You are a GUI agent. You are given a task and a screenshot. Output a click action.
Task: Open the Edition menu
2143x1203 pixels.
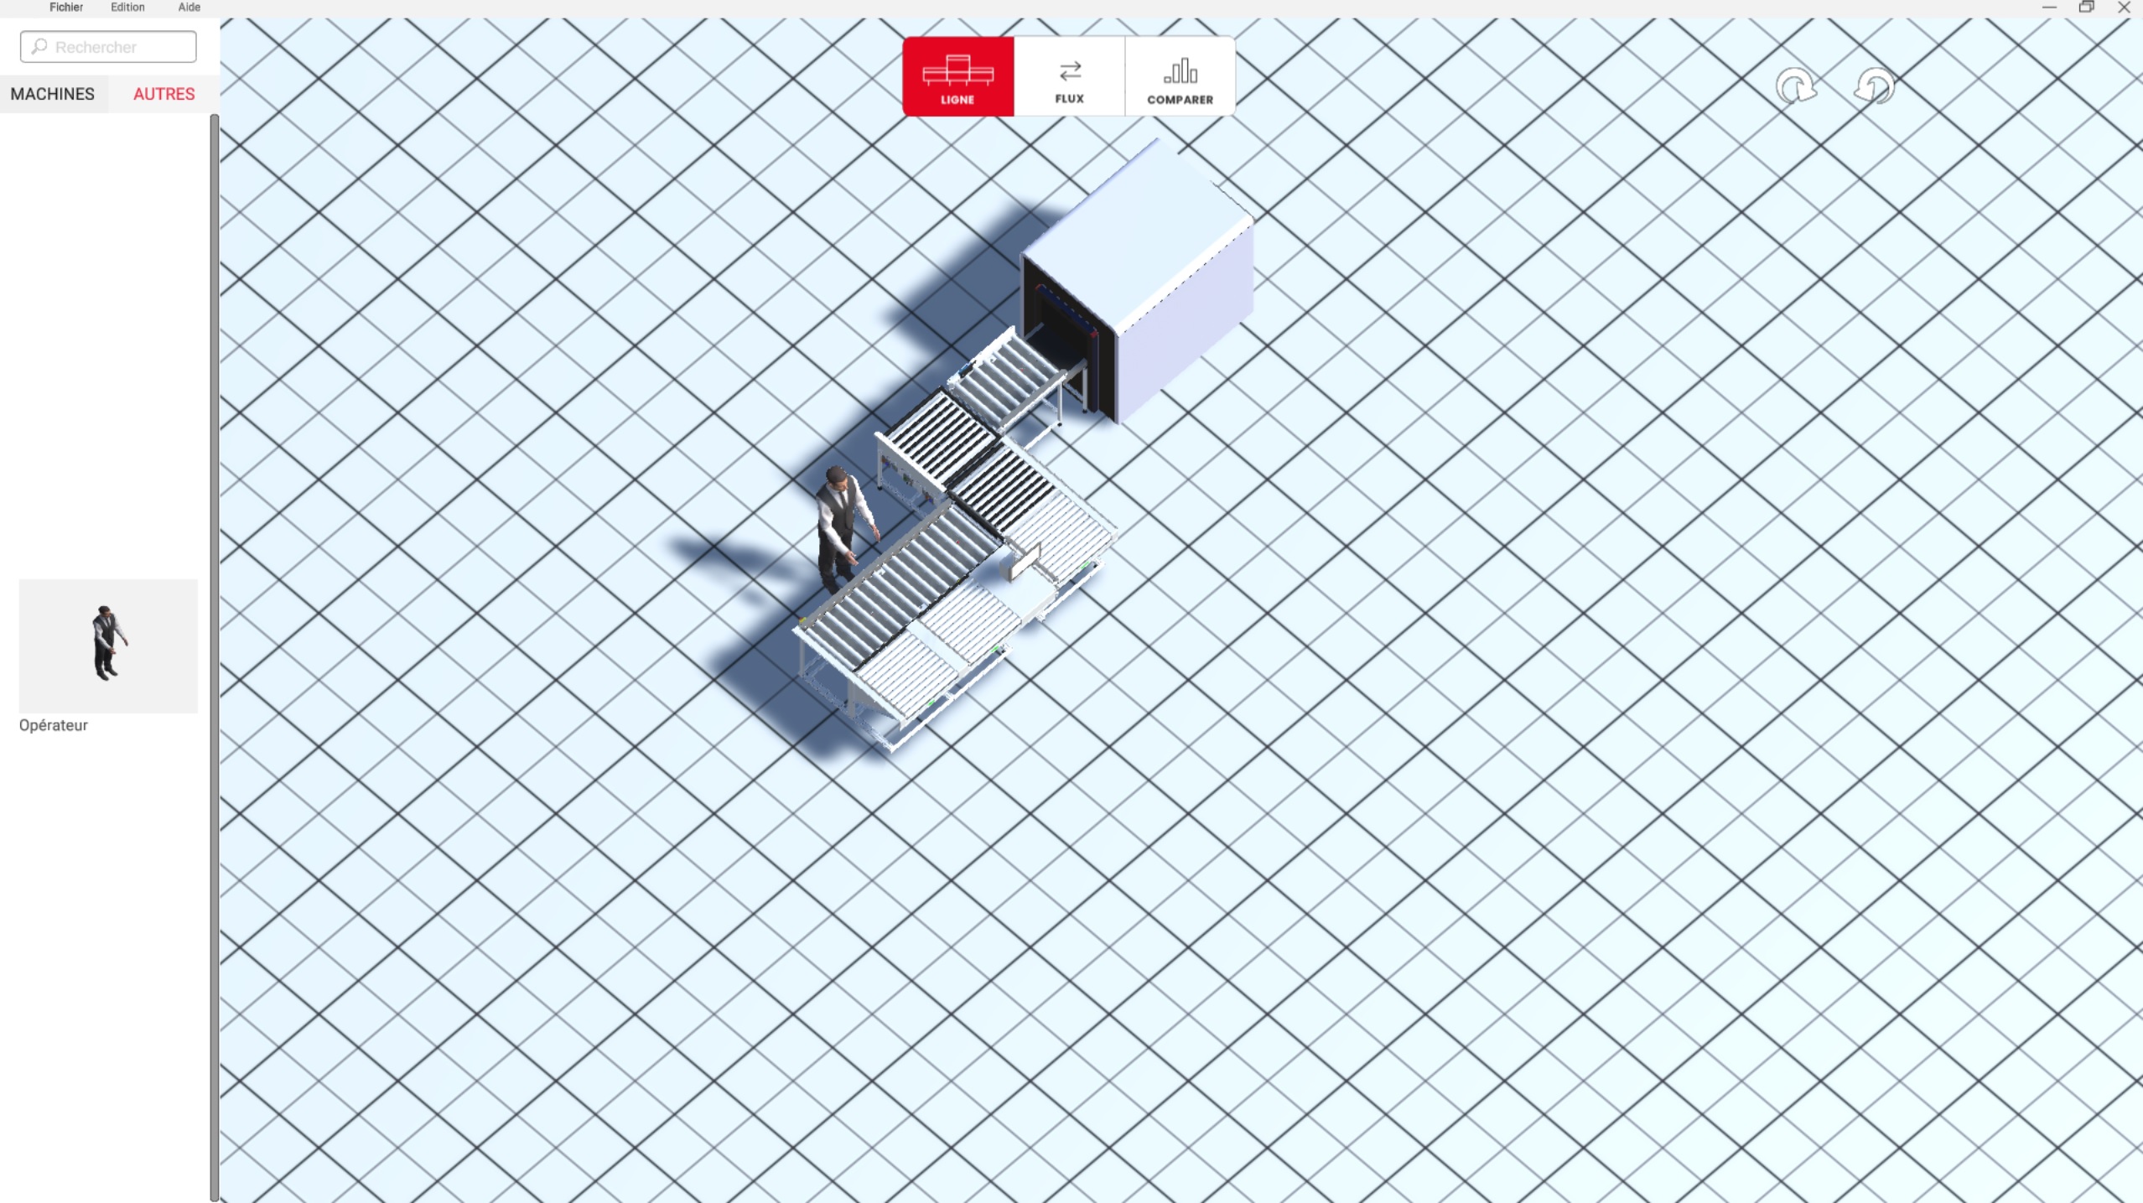click(127, 7)
